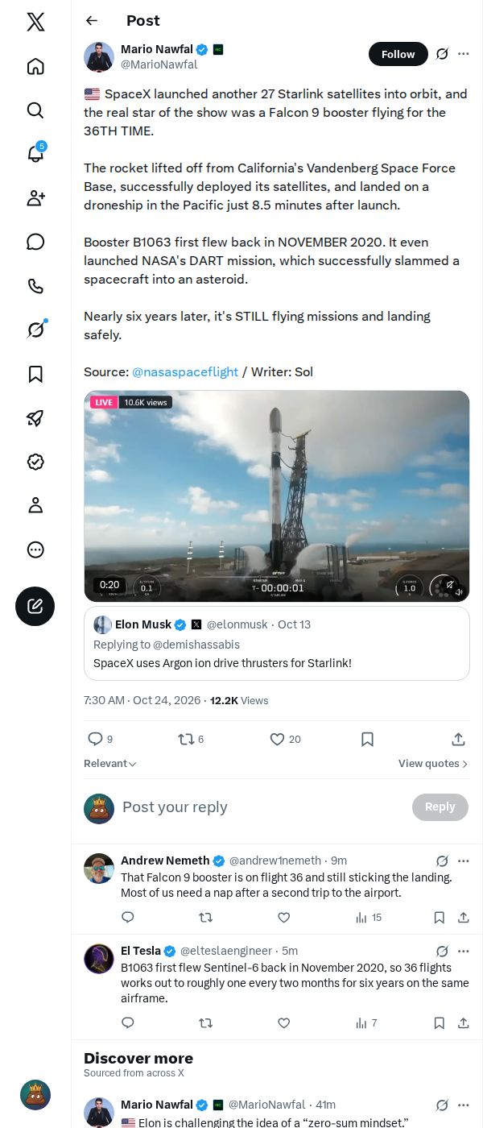Open Communities people icon in sidebar

(x=35, y=198)
